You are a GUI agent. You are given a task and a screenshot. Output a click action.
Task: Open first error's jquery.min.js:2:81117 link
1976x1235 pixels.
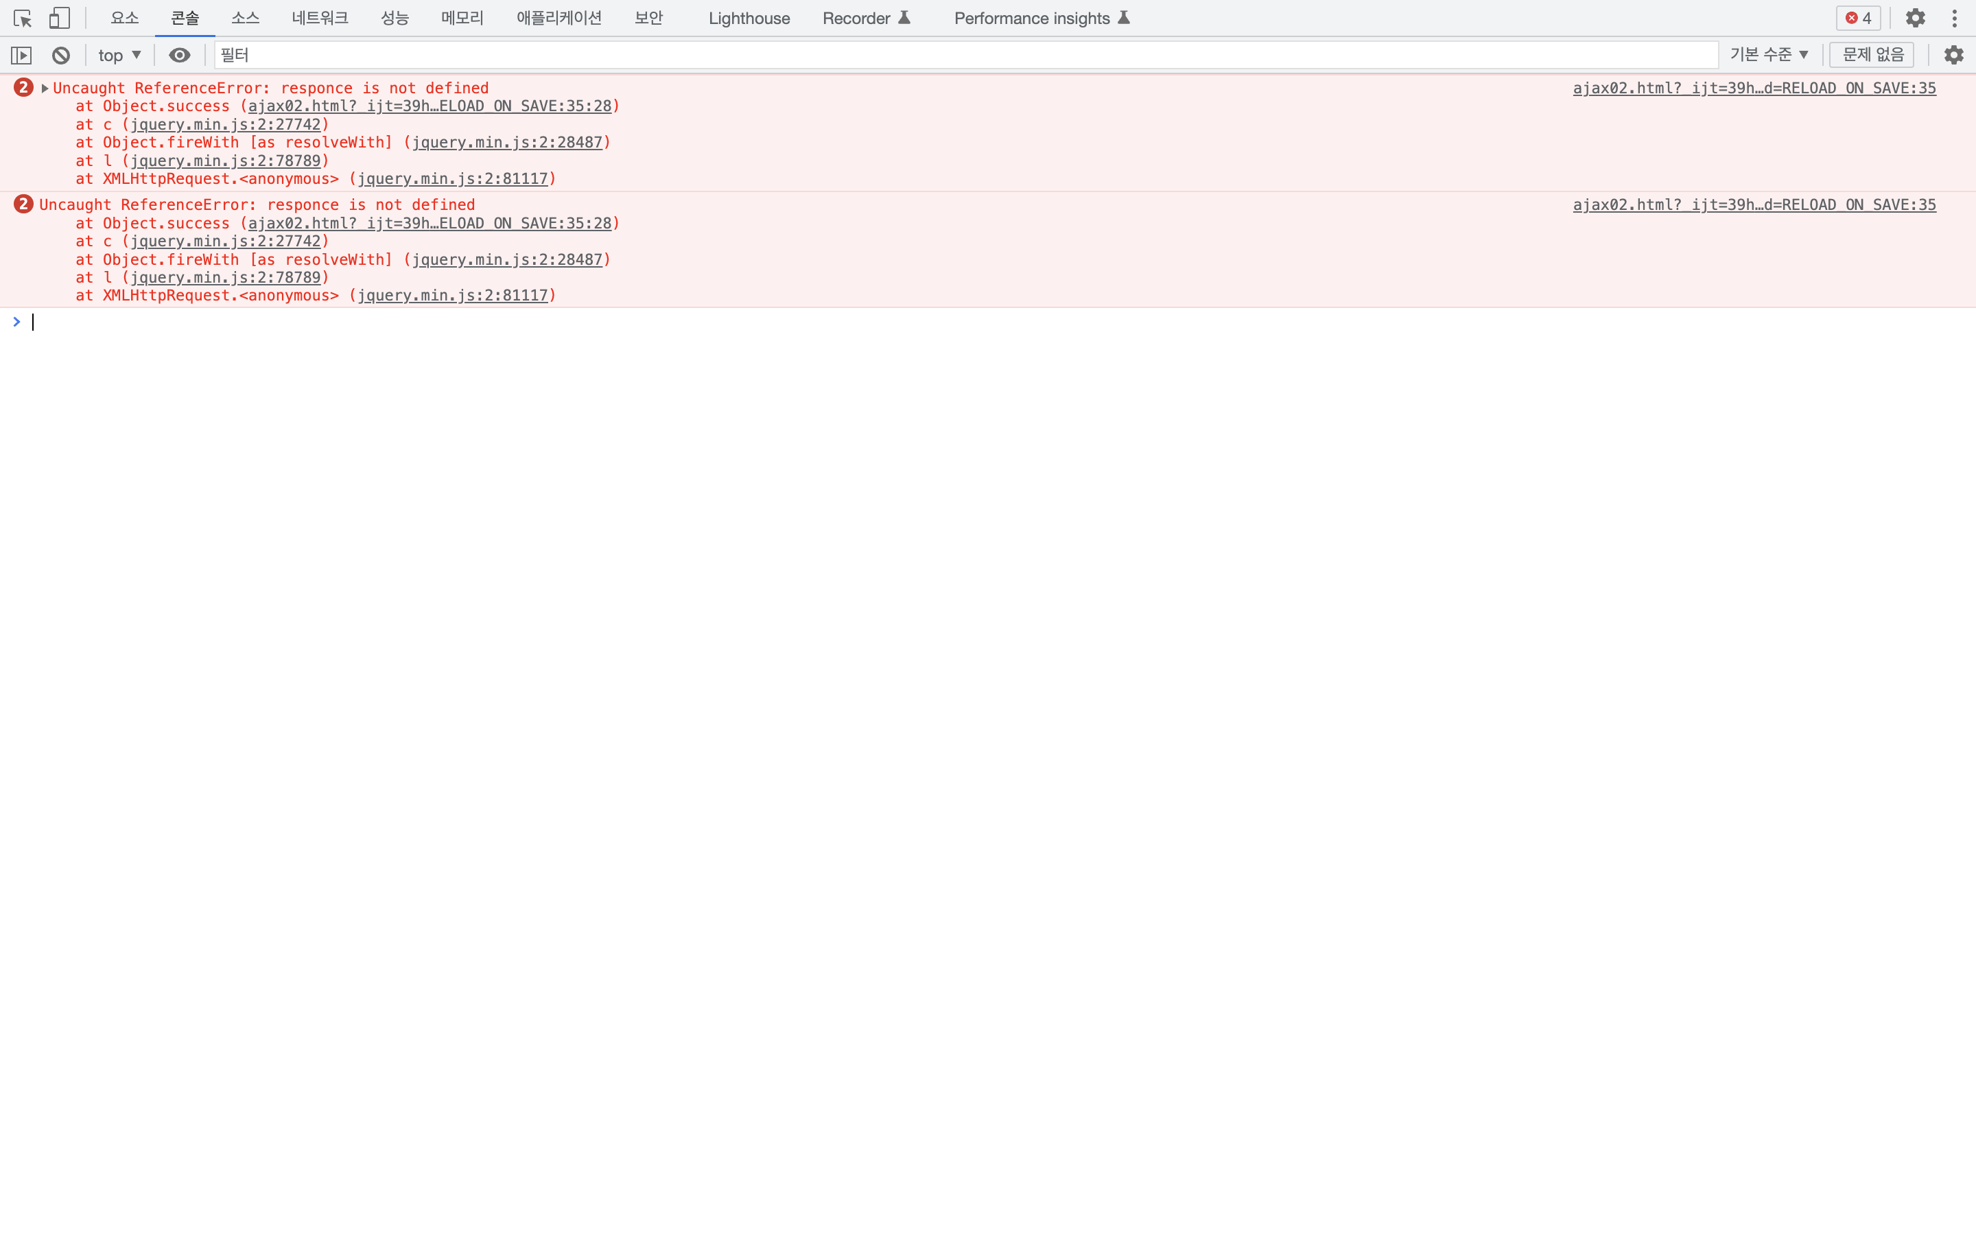pyautogui.click(x=453, y=179)
